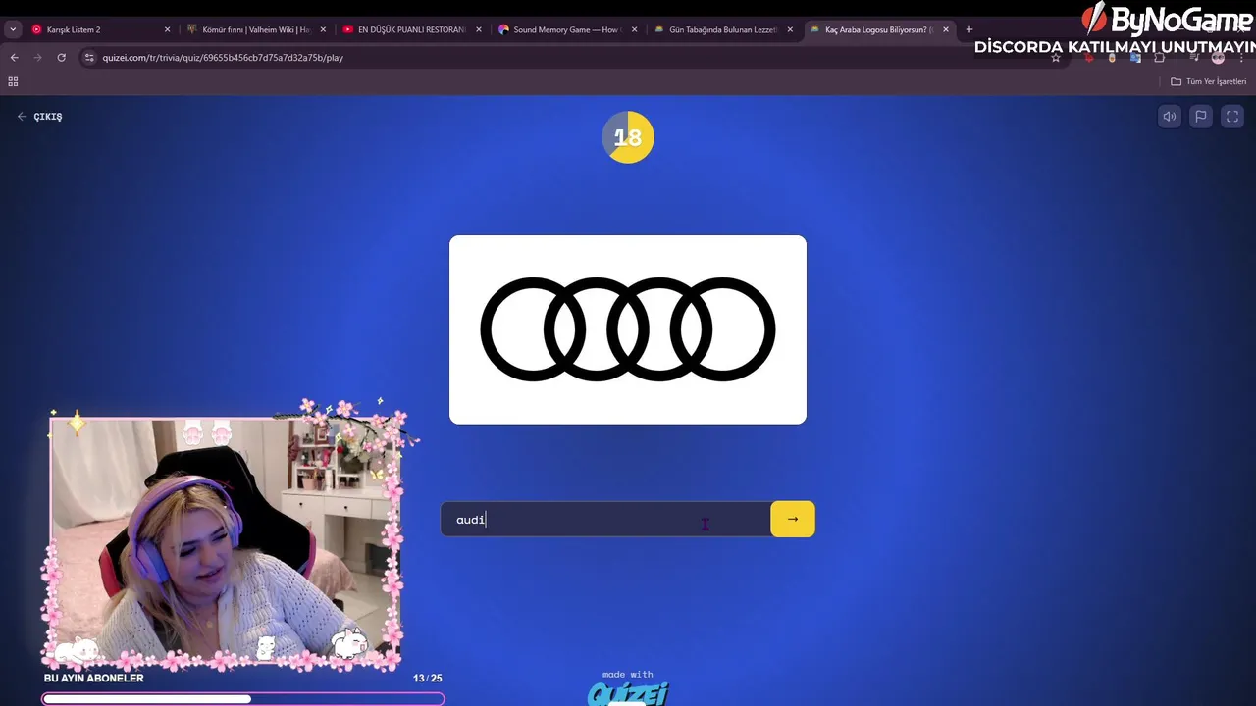1256x706 pixels.
Task: Click the 'BU AYIN ABONELER' label
Action: point(93,679)
